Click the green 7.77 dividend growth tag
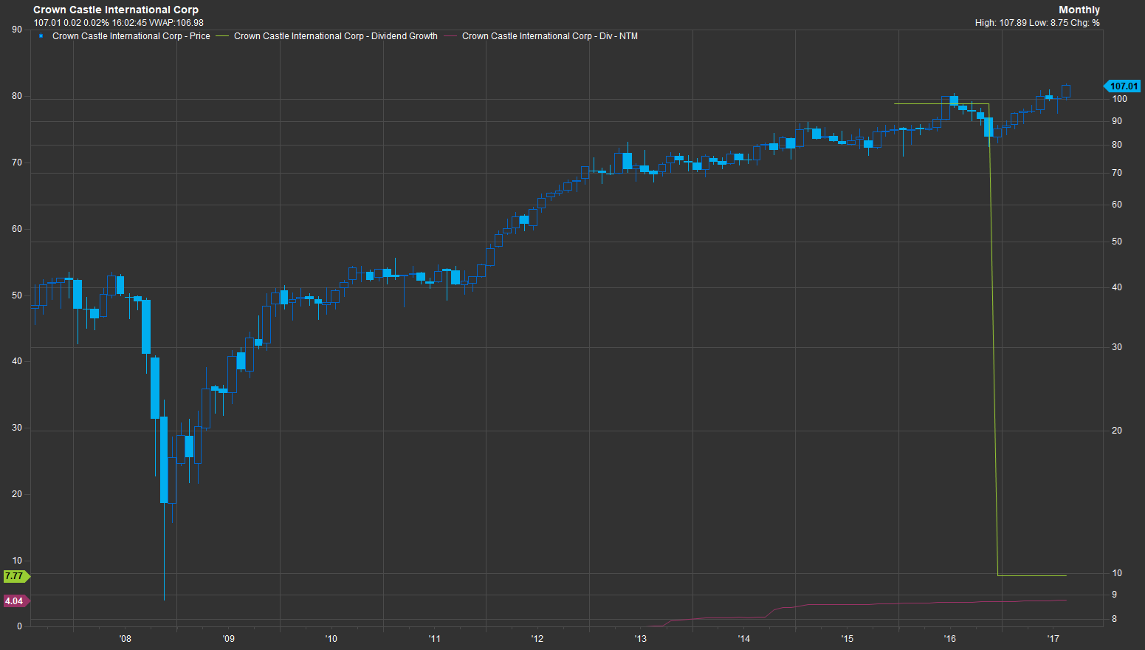The width and height of the screenshot is (1145, 650). click(16, 576)
